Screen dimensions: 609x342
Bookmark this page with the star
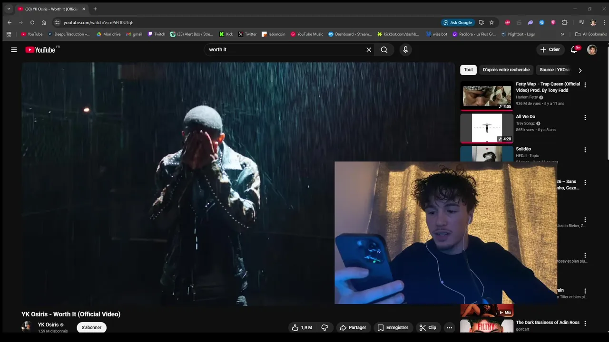tap(491, 22)
